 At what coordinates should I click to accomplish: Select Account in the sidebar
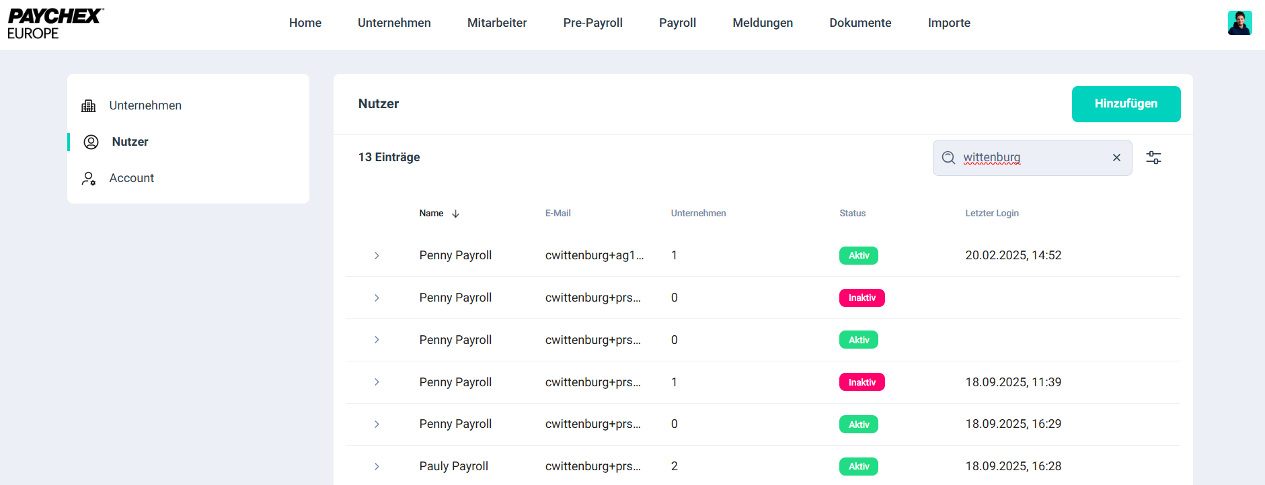coord(132,178)
